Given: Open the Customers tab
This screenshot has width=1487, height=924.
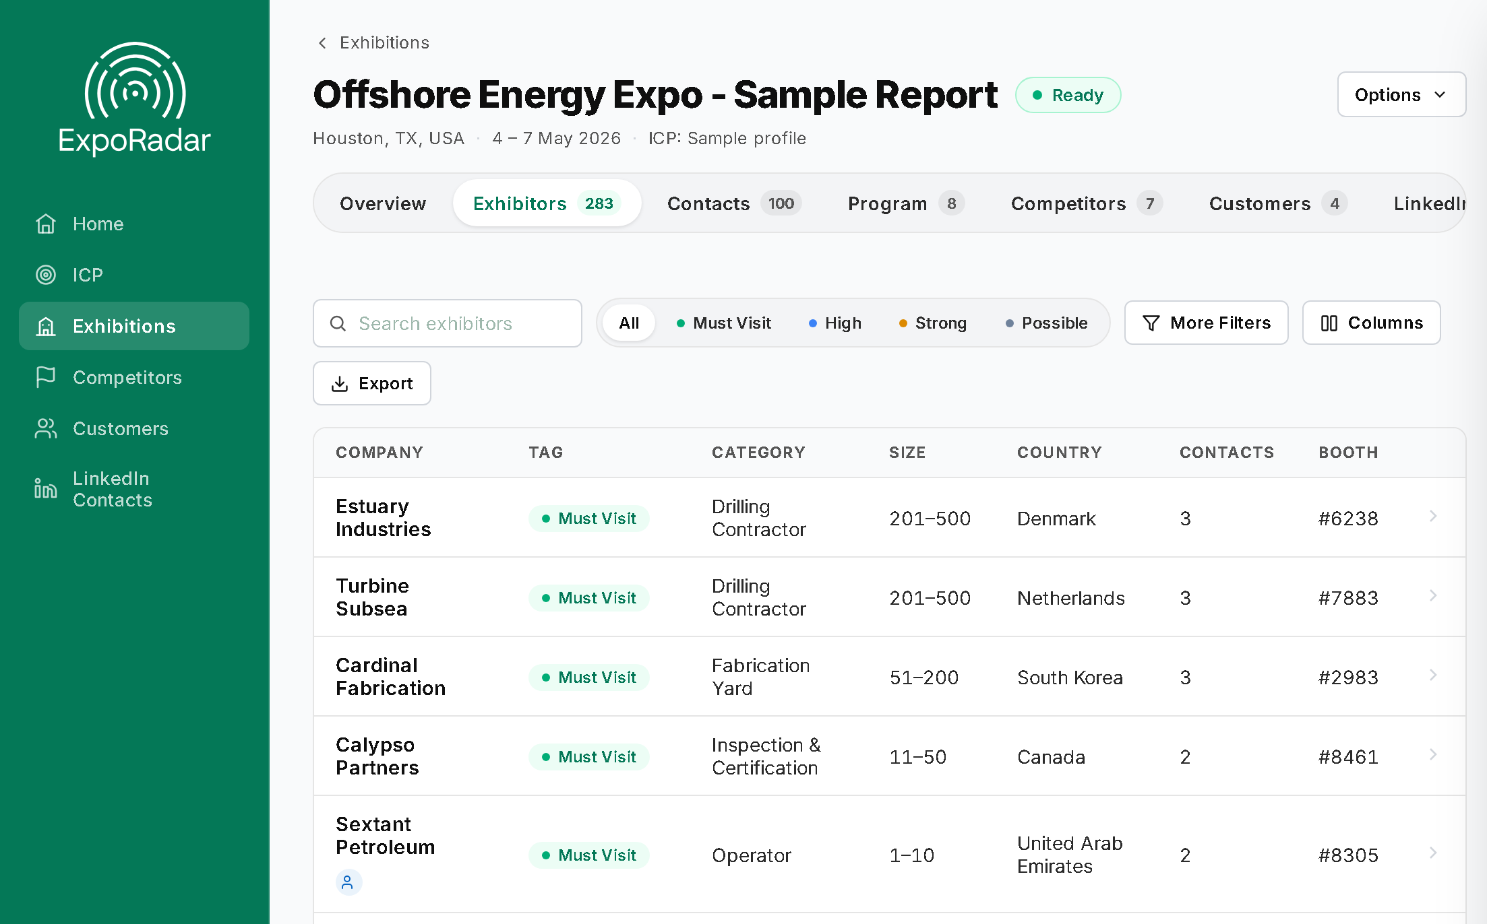Looking at the screenshot, I should (1278, 203).
